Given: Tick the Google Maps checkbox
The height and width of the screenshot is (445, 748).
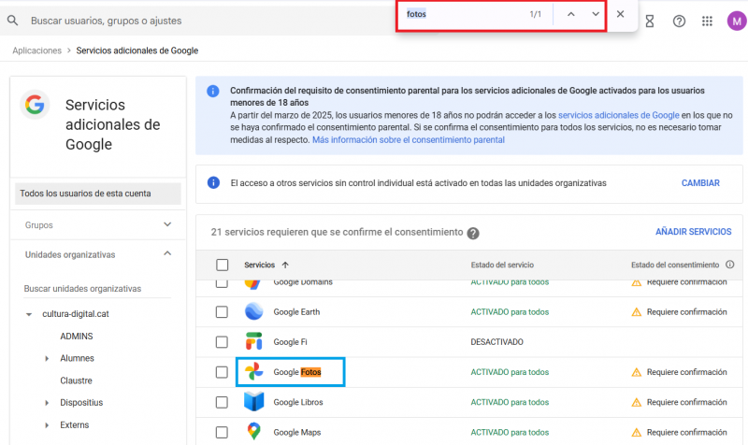Looking at the screenshot, I should [x=222, y=432].
